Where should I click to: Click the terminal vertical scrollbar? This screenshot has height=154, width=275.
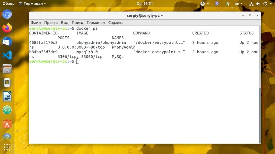click(x=260, y=115)
